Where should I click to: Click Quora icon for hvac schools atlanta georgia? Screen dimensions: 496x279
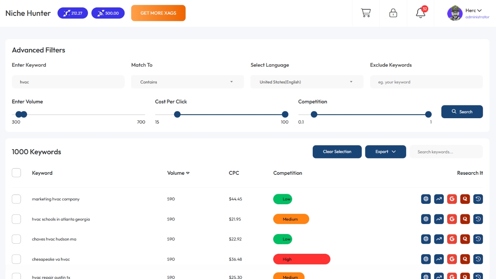465,219
